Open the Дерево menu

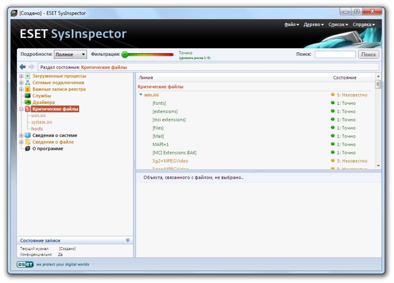[x=314, y=25]
